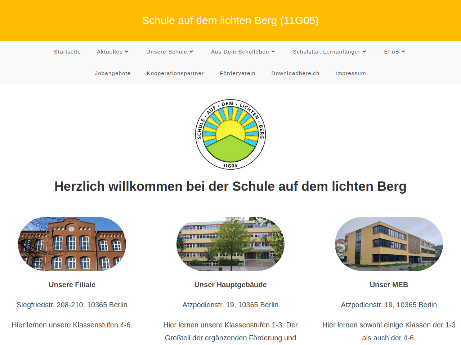
Task: Open the Startseite menu item
Action: tap(67, 52)
